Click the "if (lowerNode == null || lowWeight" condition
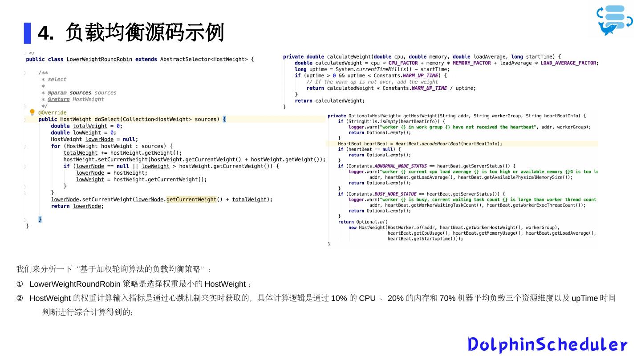Viewport: 641px width, 360px height. tap(171, 166)
